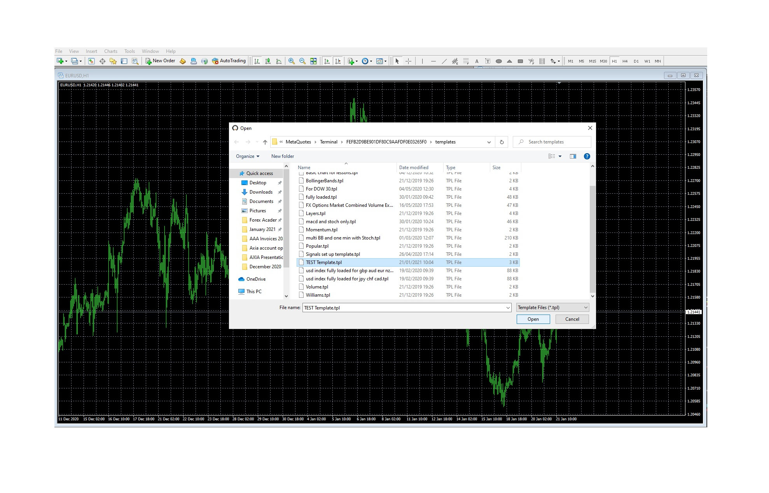The height and width of the screenshot is (493, 769).
Task: Open the Help menu
Action: click(x=171, y=51)
